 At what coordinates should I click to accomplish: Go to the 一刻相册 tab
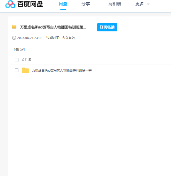pos(113,4)
